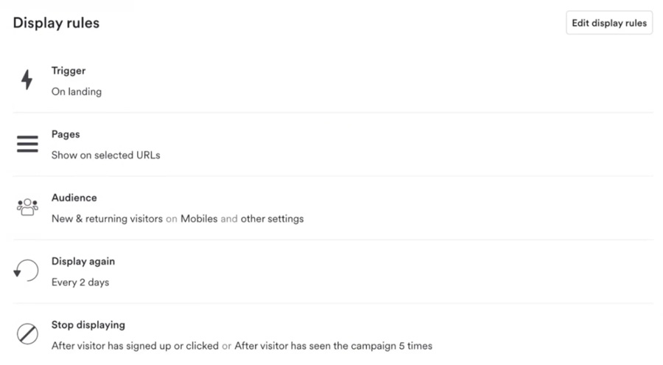Select the Display again heading
The image size is (663, 365).
(83, 261)
